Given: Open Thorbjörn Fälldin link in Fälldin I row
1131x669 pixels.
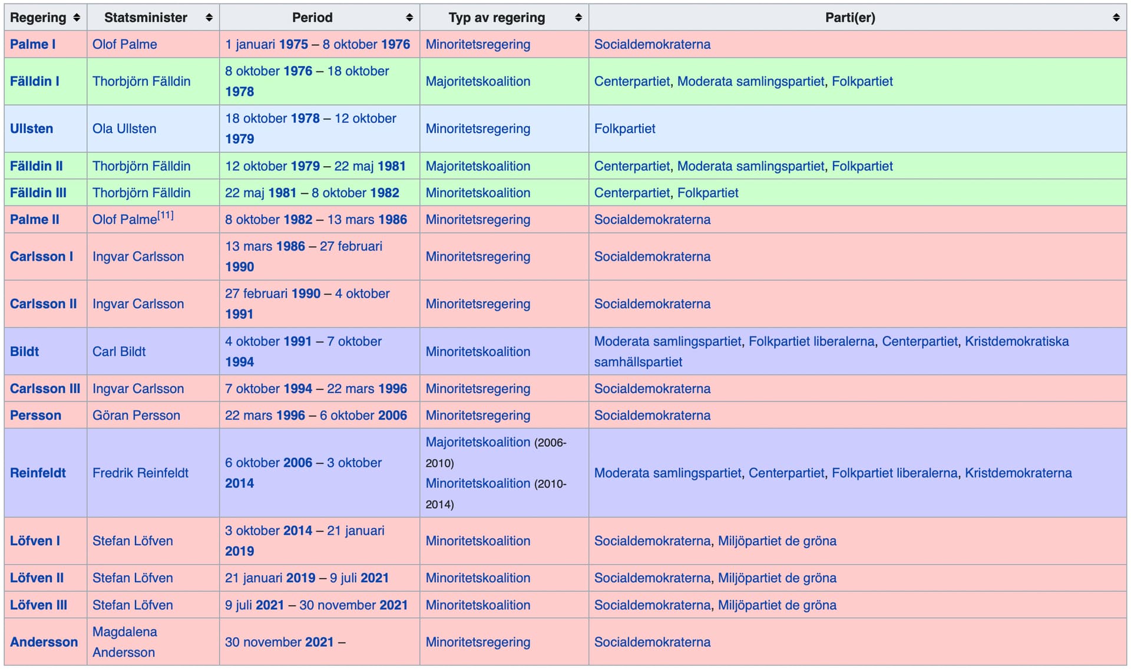Looking at the screenshot, I should click(141, 81).
